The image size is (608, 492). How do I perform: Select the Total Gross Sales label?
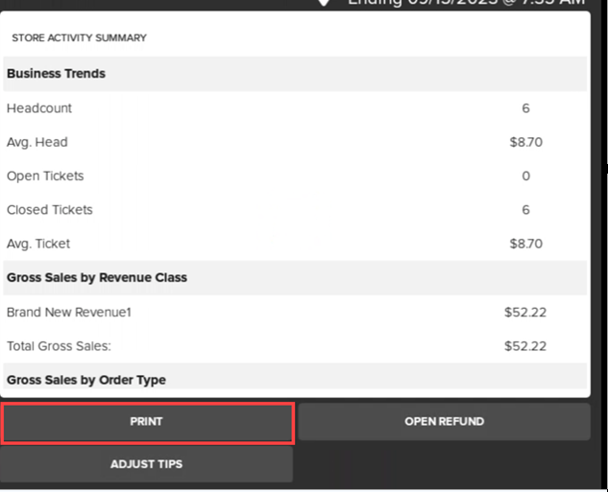59,346
